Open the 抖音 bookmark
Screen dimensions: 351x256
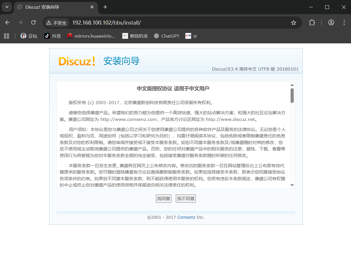click(x=52, y=36)
